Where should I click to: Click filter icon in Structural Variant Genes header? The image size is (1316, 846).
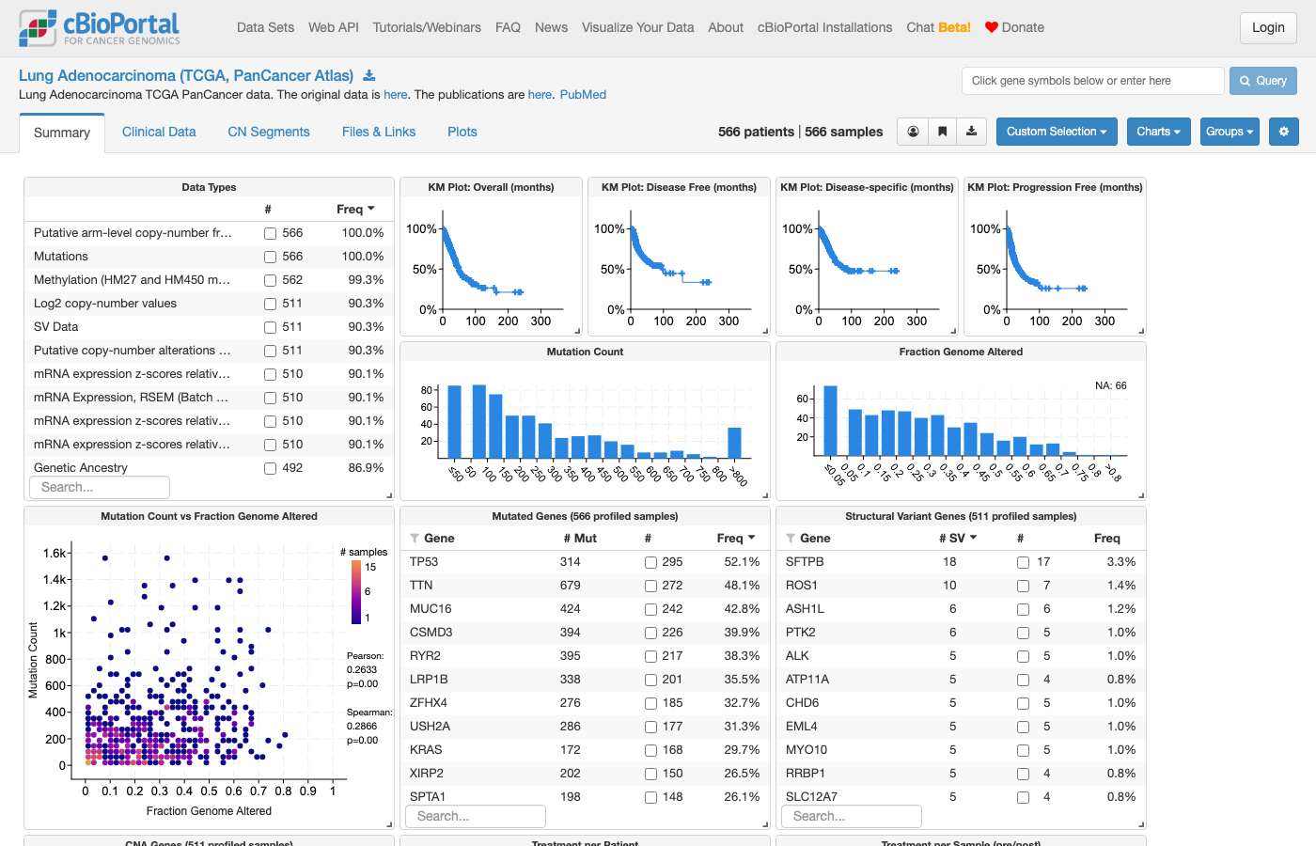point(791,539)
